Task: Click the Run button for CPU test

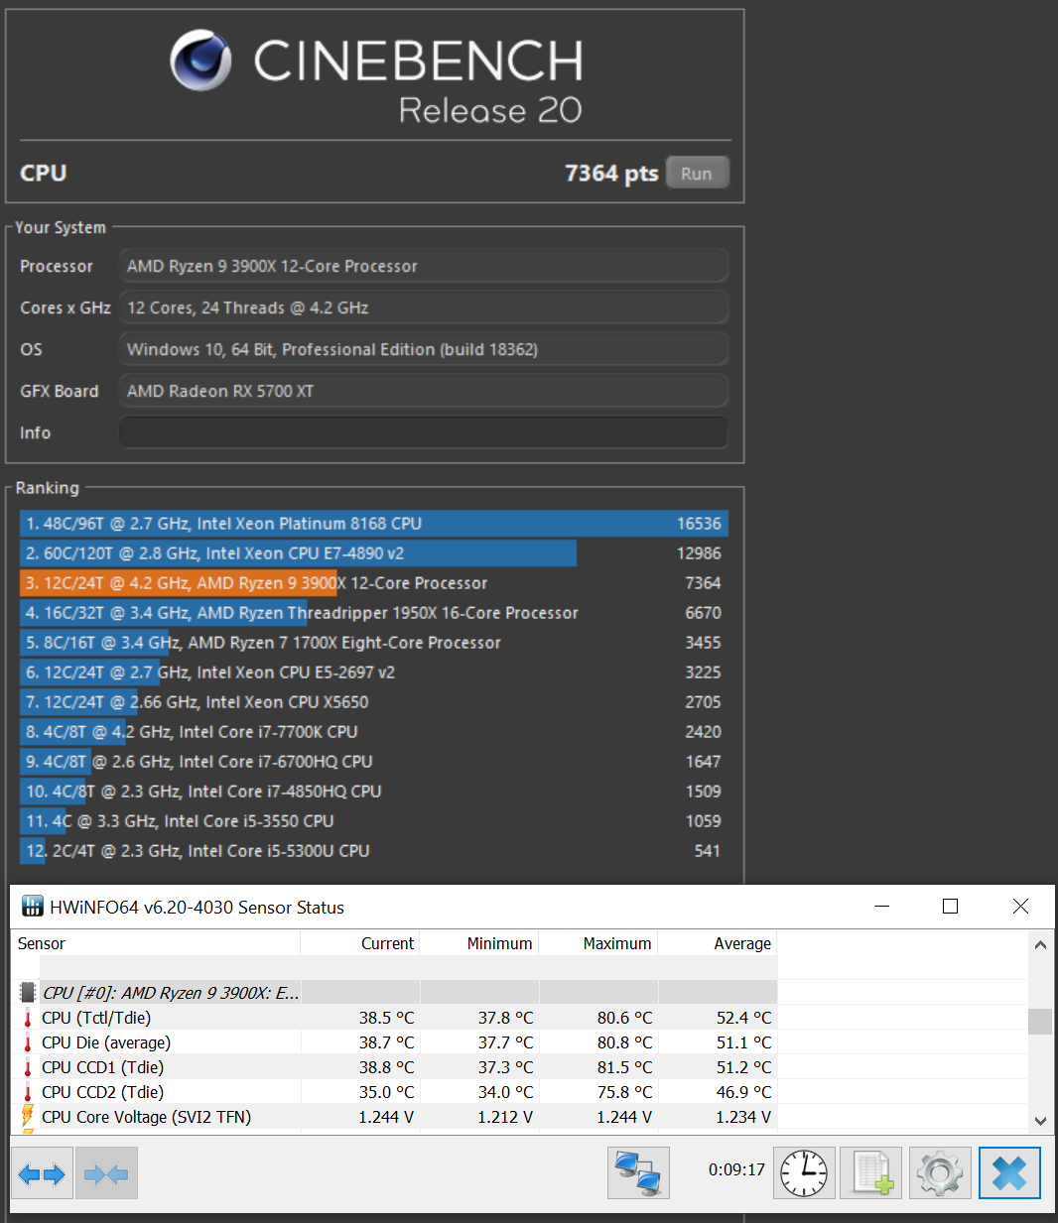Action: click(697, 173)
